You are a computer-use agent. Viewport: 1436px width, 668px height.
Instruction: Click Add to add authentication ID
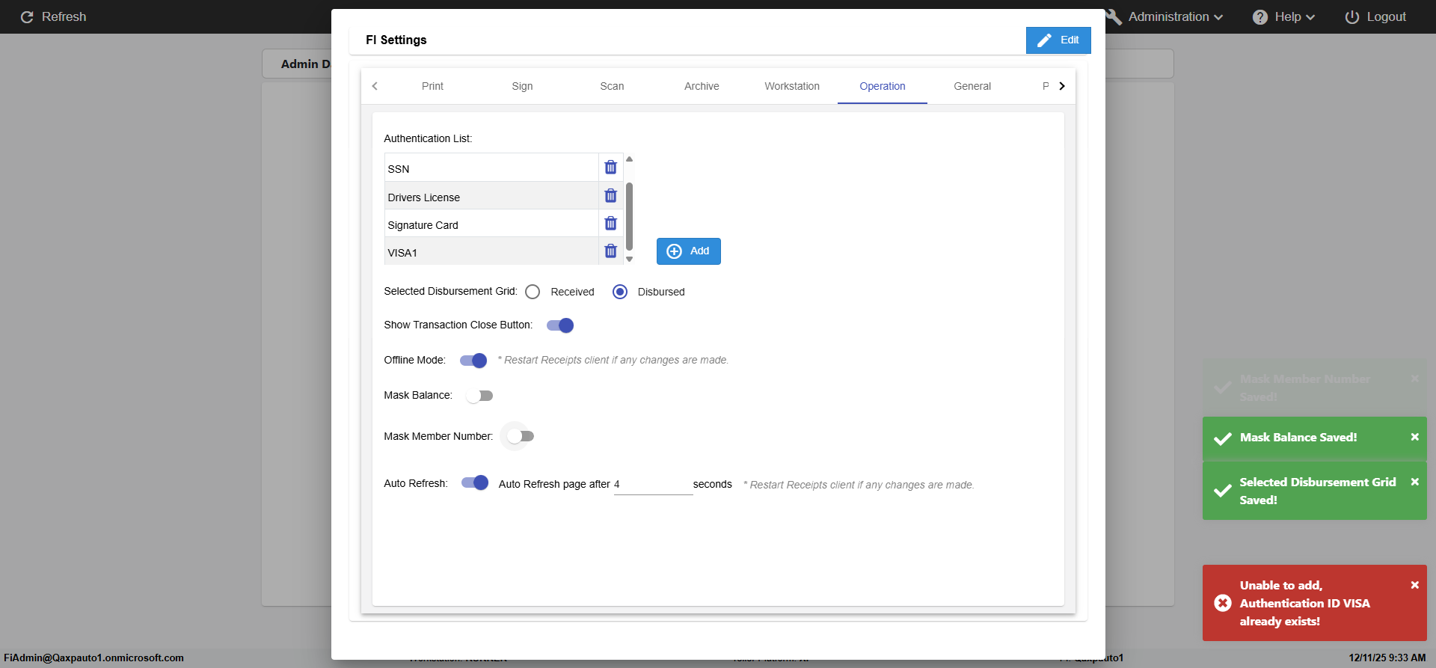[688, 251]
